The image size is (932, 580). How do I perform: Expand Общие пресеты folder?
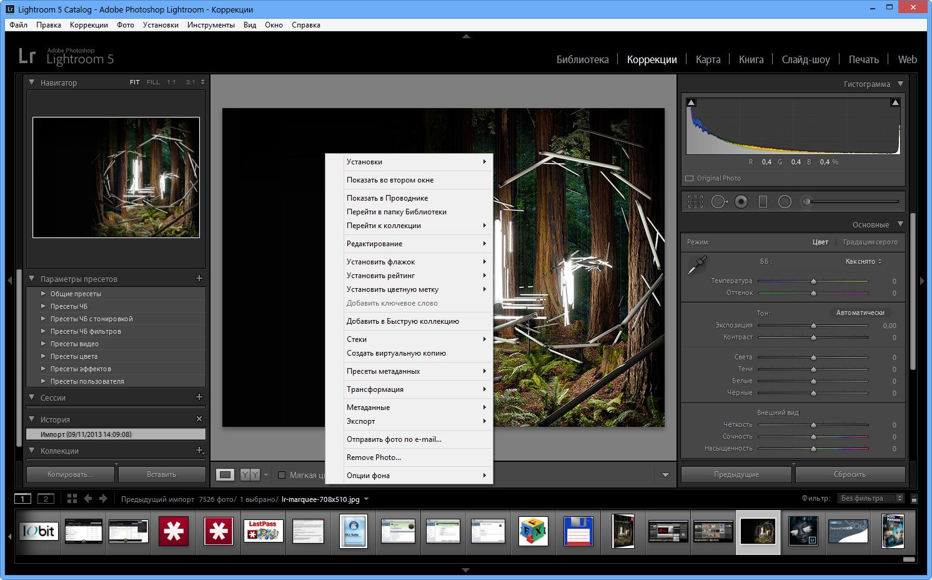coord(43,293)
